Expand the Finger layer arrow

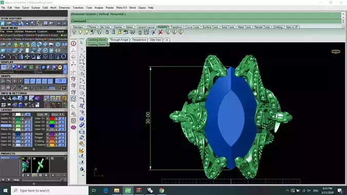pos(48,138)
